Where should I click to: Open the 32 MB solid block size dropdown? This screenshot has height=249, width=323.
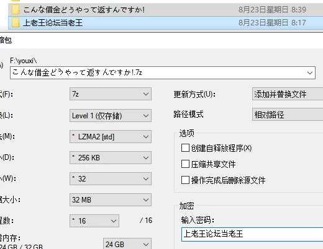[111, 199]
